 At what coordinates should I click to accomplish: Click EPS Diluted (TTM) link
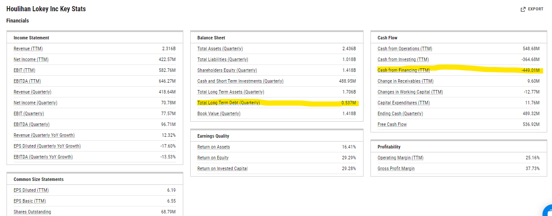tap(31, 190)
